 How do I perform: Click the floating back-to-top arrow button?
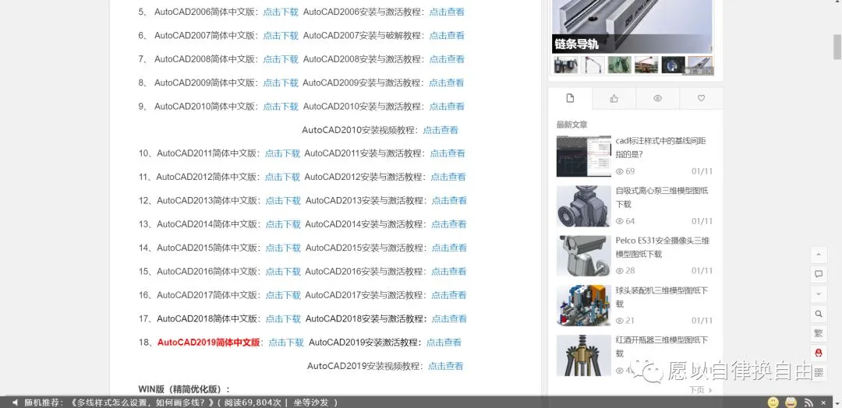pyautogui.click(x=819, y=255)
